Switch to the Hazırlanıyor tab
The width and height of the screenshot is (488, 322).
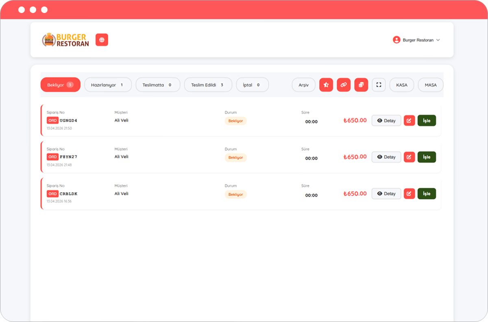(108, 85)
